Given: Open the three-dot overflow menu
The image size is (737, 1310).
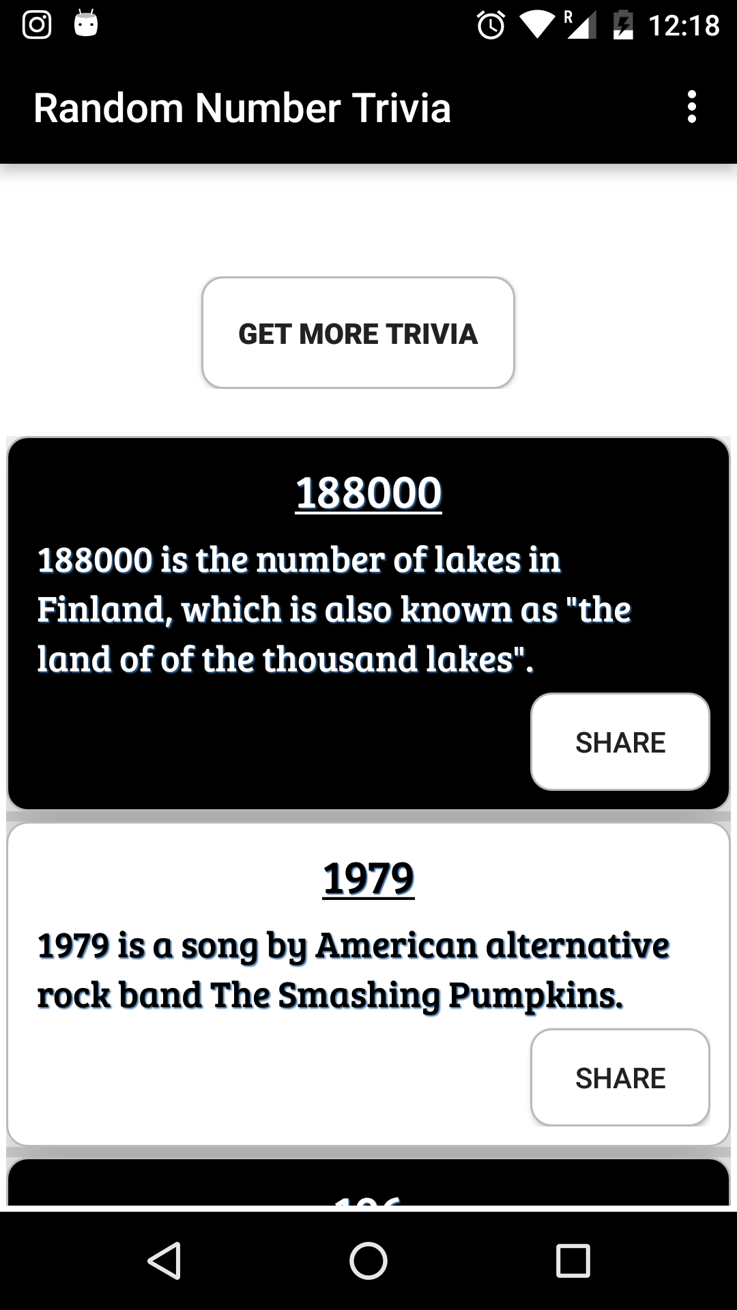Looking at the screenshot, I should point(692,107).
